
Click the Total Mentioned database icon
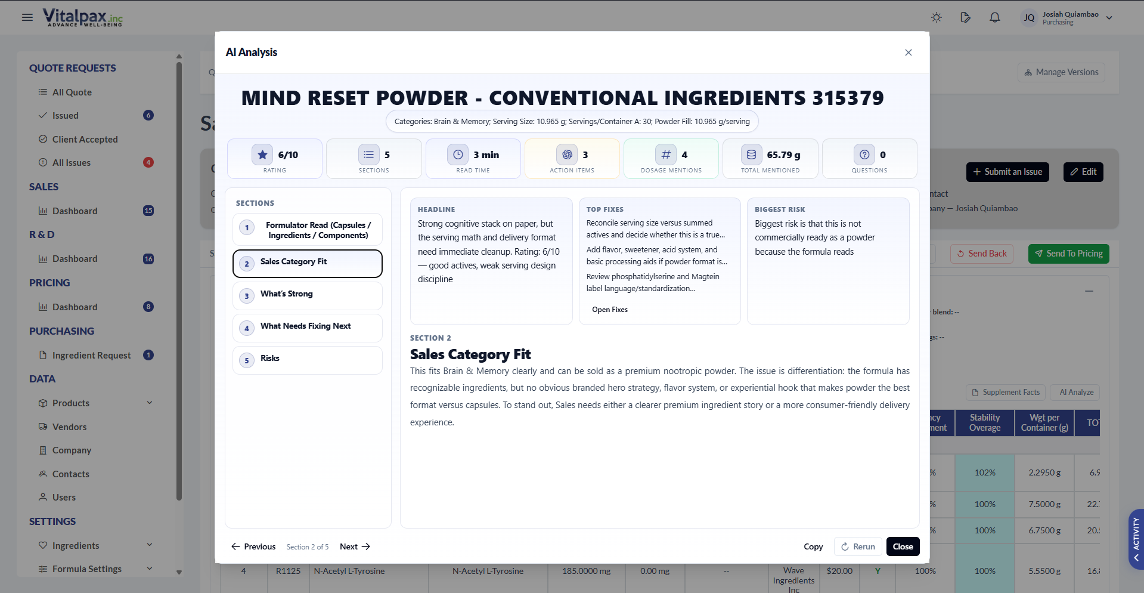(752, 155)
